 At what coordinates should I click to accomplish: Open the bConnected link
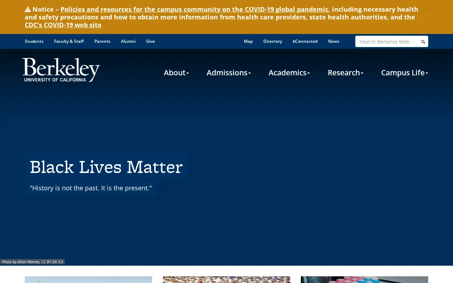coord(305,41)
